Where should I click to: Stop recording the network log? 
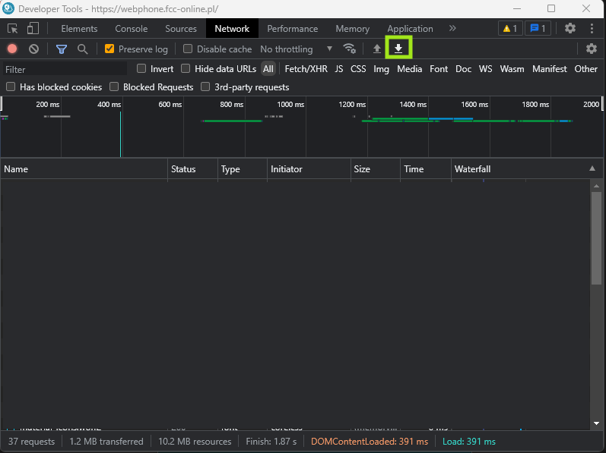click(12, 49)
